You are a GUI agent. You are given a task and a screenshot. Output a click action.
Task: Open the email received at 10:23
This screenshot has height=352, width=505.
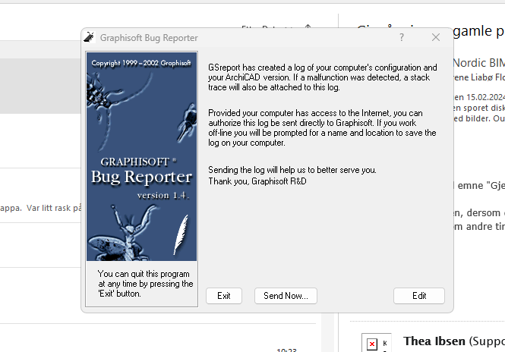[x=152, y=341]
